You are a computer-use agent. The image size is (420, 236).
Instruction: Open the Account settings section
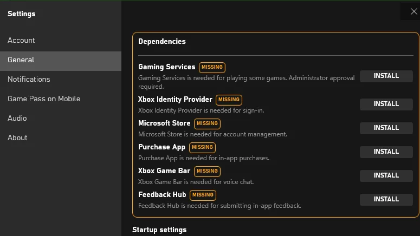pyautogui.click(x=61, y=40)
